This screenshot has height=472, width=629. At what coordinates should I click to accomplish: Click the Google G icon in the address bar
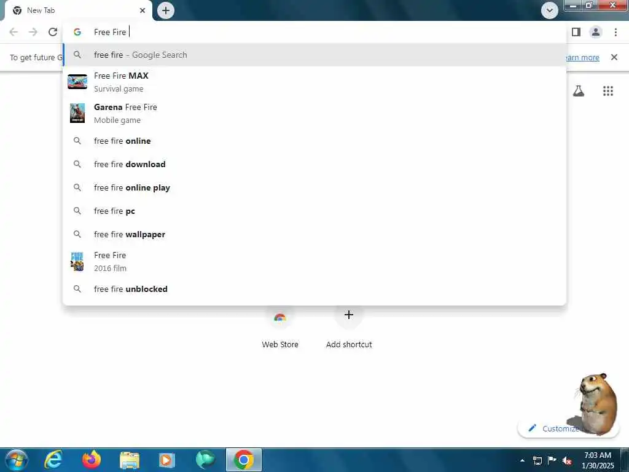coord(77,32)
